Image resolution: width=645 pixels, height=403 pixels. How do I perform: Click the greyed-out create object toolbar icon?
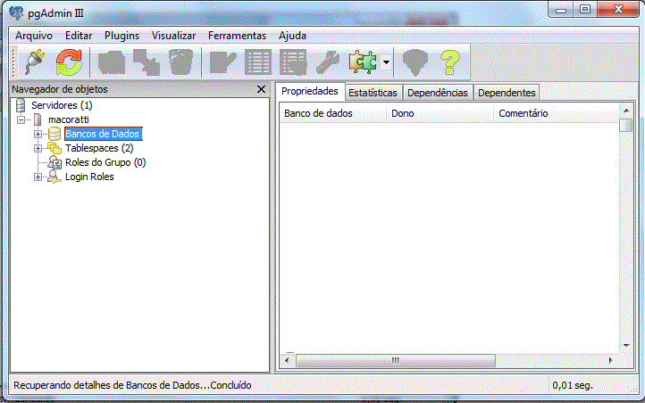(x=147, y=62)
